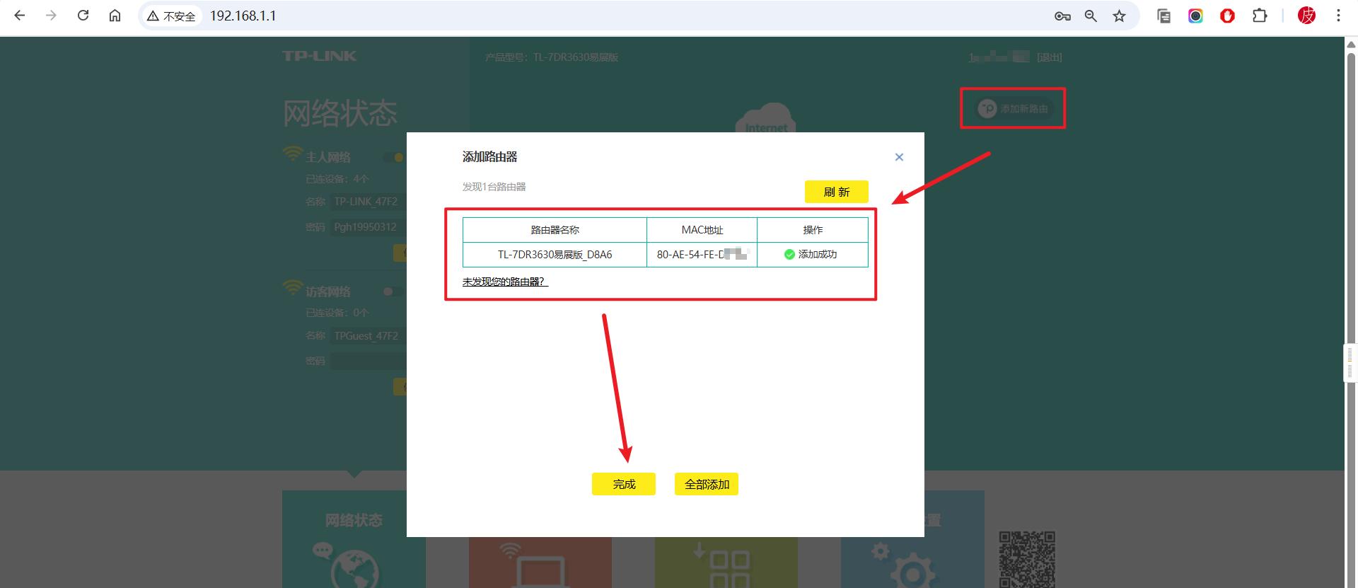Click the red profile avatar icon

point(1306,16)
